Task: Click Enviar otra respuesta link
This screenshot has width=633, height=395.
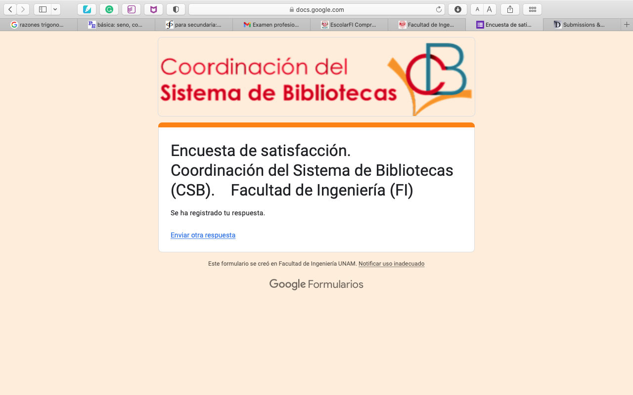Action: click(203, 235)
